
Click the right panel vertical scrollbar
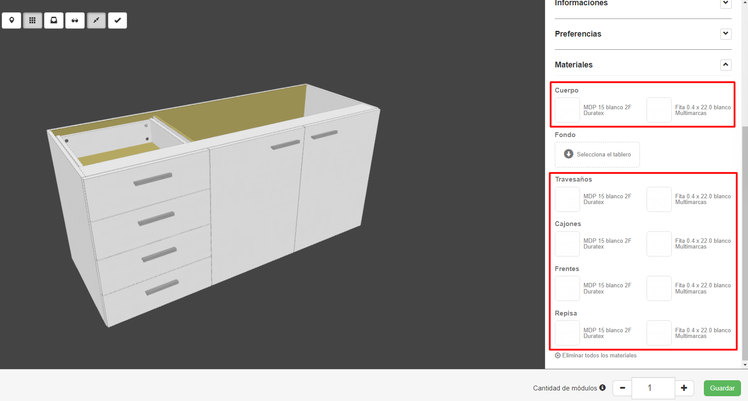click(745, 242)
